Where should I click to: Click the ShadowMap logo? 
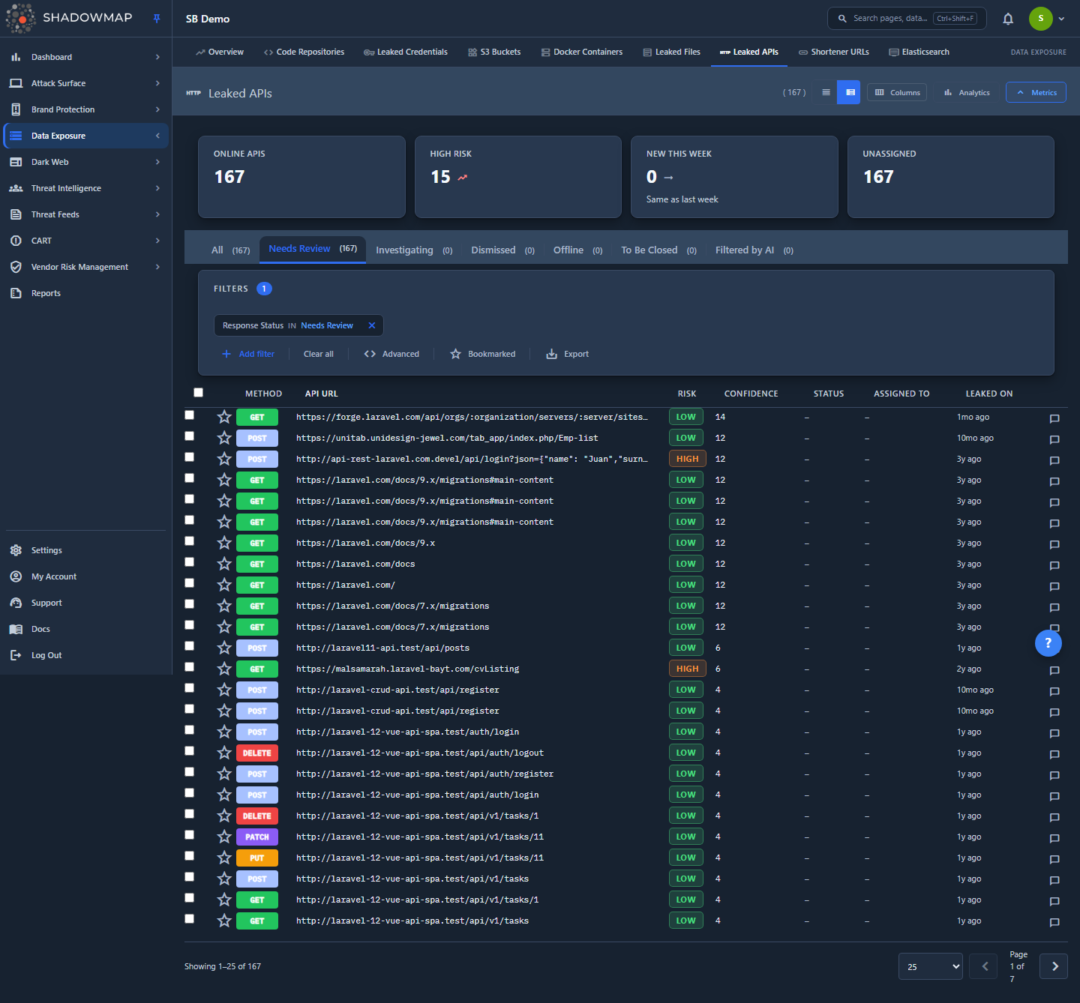coord(70,18)
